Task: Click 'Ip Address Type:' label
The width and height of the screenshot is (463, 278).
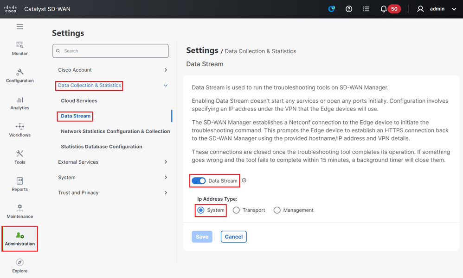Action: click(217, 199)
